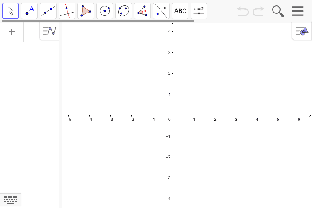Open the search magnifier

click(278, 11)
